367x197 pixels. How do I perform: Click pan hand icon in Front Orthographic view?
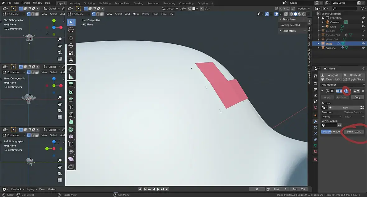60,104
